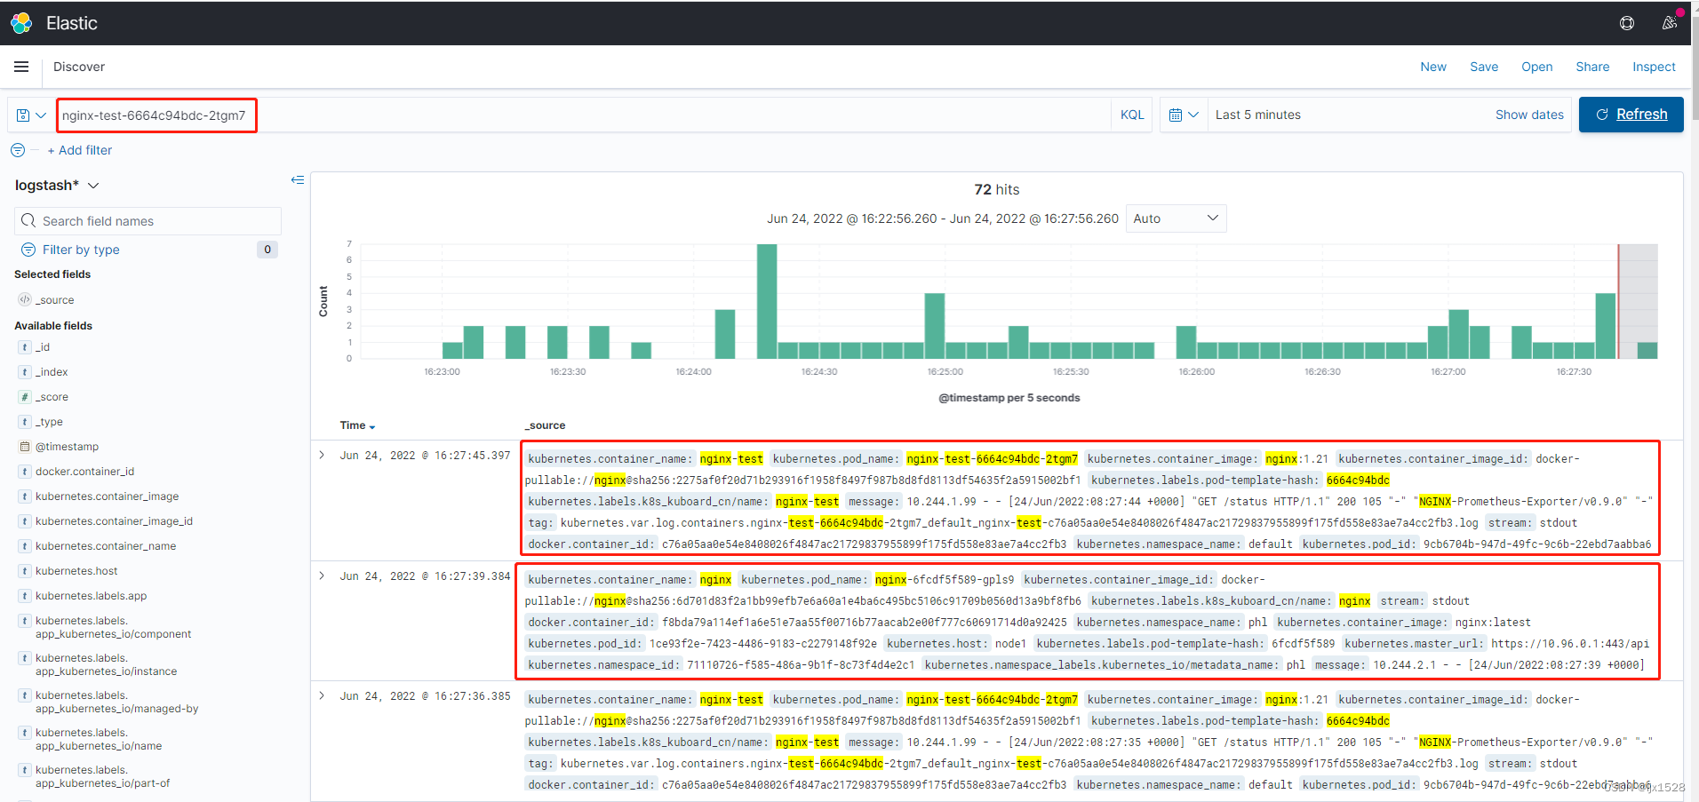Click the query search bar input
Screen dimensions: 1699x802
pyautogui.click(x=583, y=115)
